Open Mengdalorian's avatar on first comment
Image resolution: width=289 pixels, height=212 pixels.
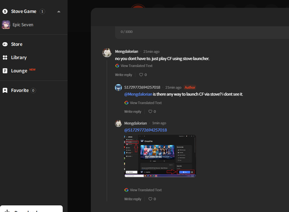point(107,53)
